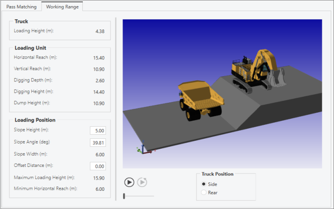The width and height of the screenshot is (334, 209).
Task: Click the Offset Distance input field
Action: [x=98, y=166]
